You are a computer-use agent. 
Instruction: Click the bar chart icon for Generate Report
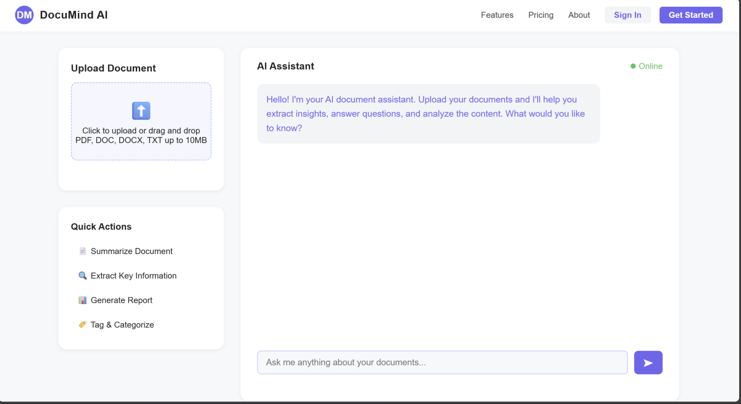pyautogui.click(x=83, y=300)
